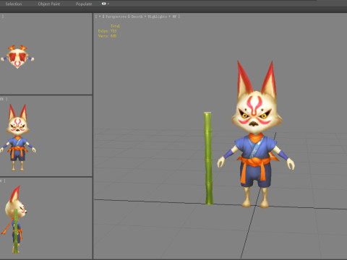Click the Verts count statistic text
The width and height of the screenshot is (347, 260).
coord(107,36)
